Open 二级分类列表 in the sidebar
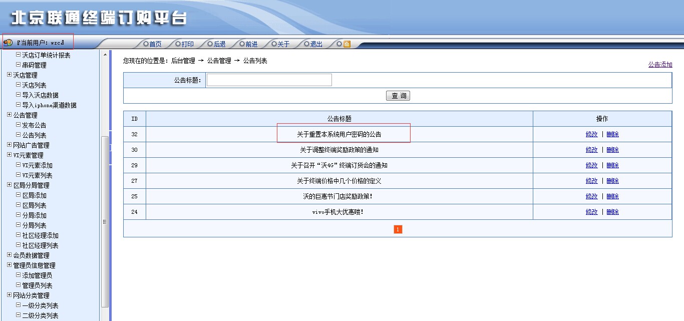 [40, 315]
